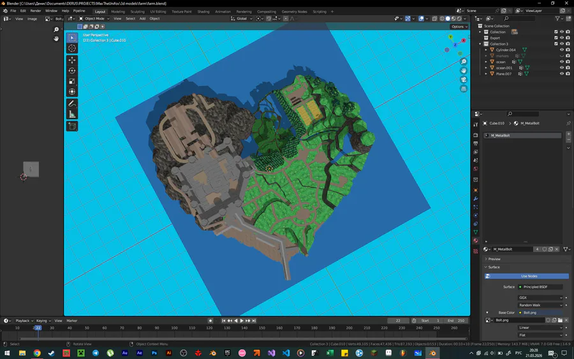Viewport: 574px width, 359px height.
Task: Switch to the Shading workspace tab
Action: click(x=203, y=11)
